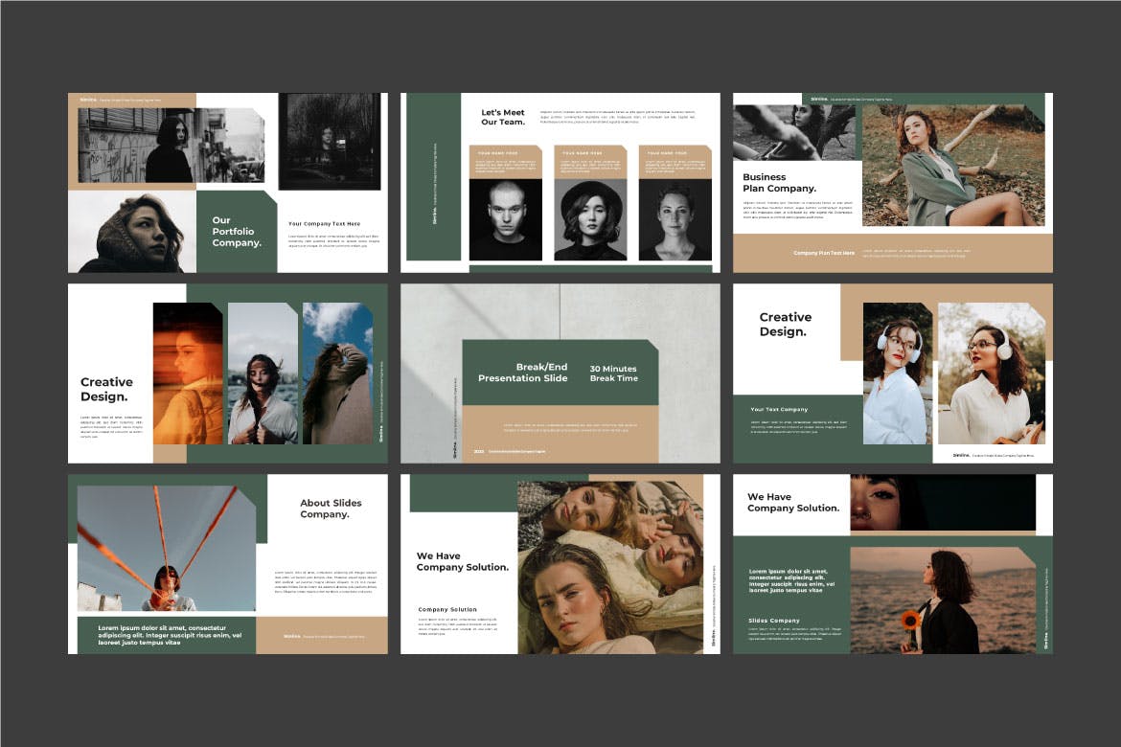
Task: Select the bald man team portrait
Action: coord(505,219)
